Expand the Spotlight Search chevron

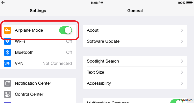pyautogui.click(x=182, y=61)
